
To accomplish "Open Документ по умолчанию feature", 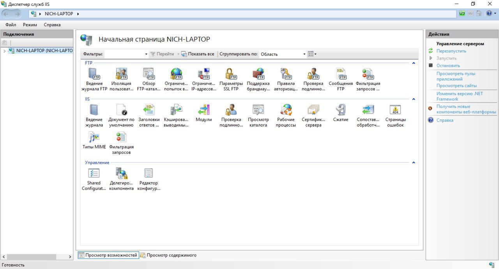I will (121, 116).
